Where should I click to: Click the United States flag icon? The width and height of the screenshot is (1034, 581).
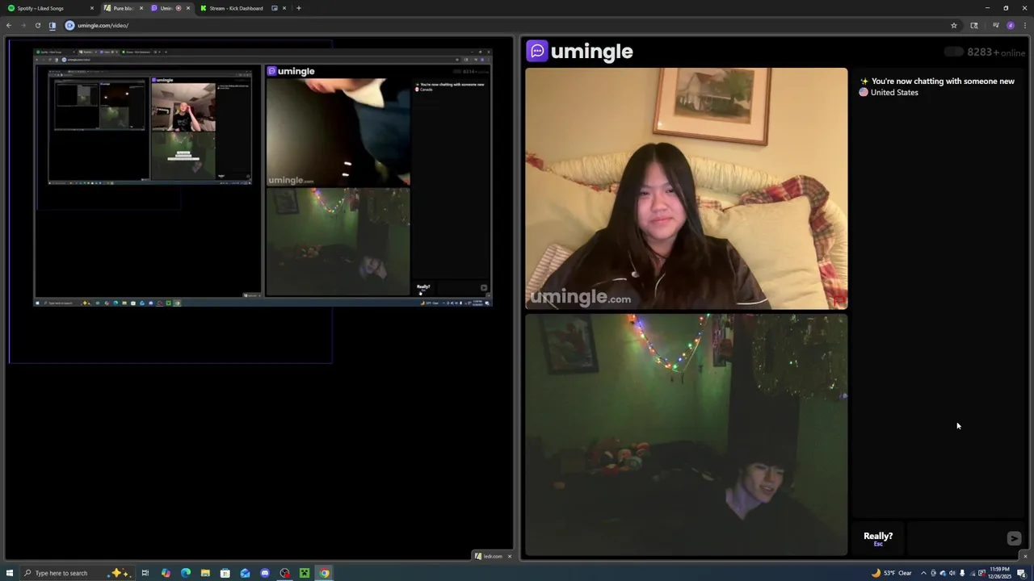[864, 92]
